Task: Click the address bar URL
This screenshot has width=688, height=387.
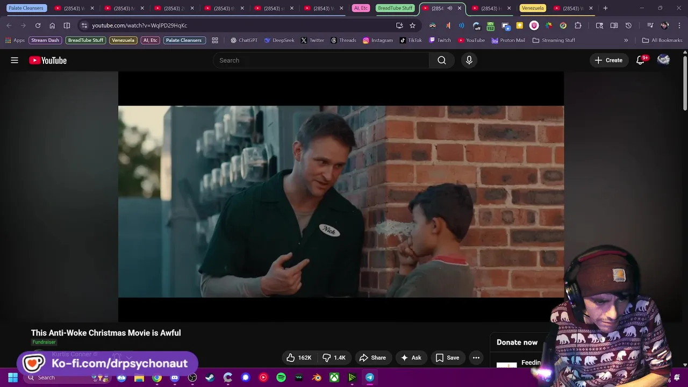Action: point(139,25)
